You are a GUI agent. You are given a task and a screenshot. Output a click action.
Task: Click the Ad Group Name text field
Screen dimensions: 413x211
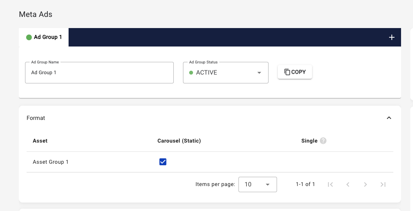tap(99, 73)
